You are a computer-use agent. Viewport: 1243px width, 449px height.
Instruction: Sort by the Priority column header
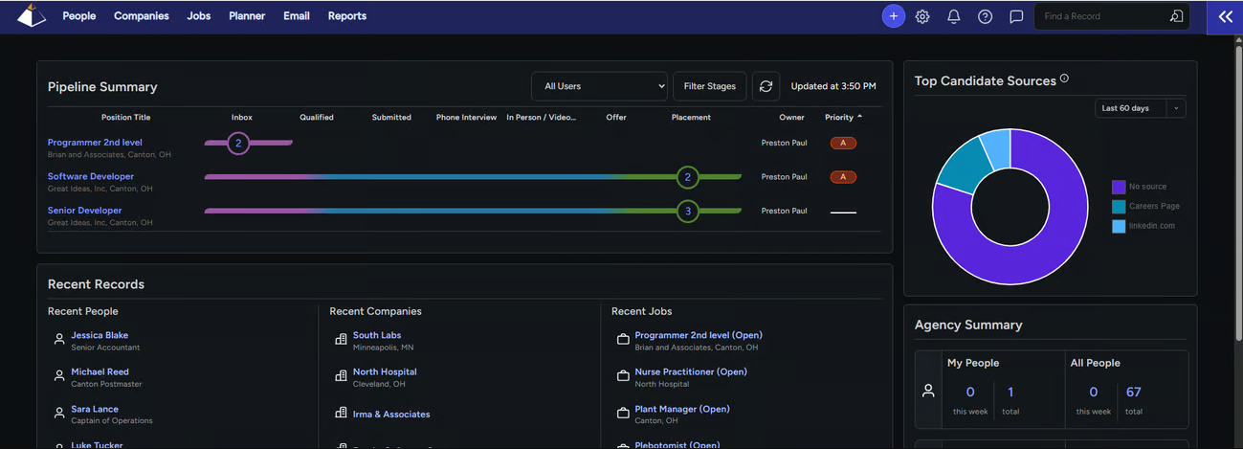pos(842,117)
